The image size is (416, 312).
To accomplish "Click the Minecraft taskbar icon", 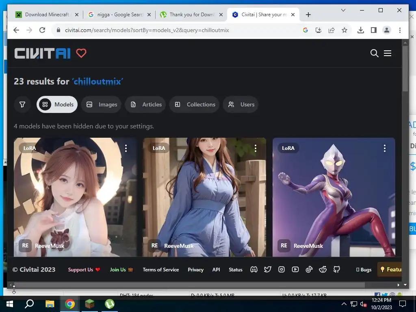I will coord(90,304).
